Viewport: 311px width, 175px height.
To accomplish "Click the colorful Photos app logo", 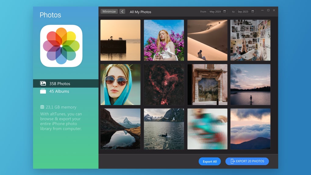I will click(61, 46).
